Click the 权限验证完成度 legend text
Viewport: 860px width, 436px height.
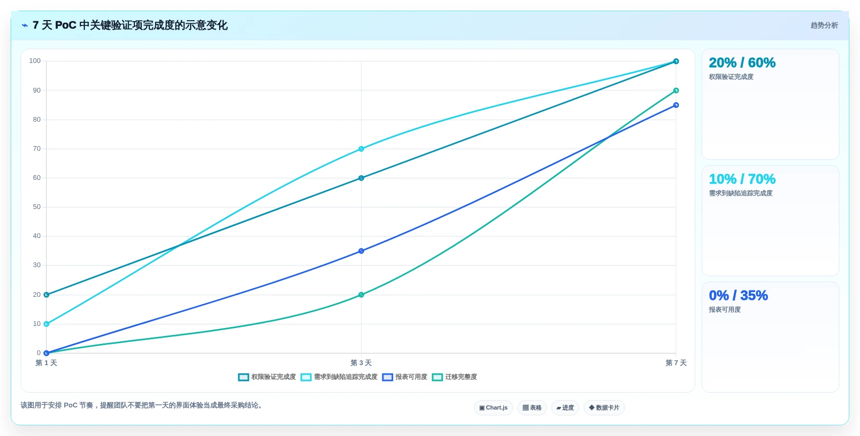274,377
